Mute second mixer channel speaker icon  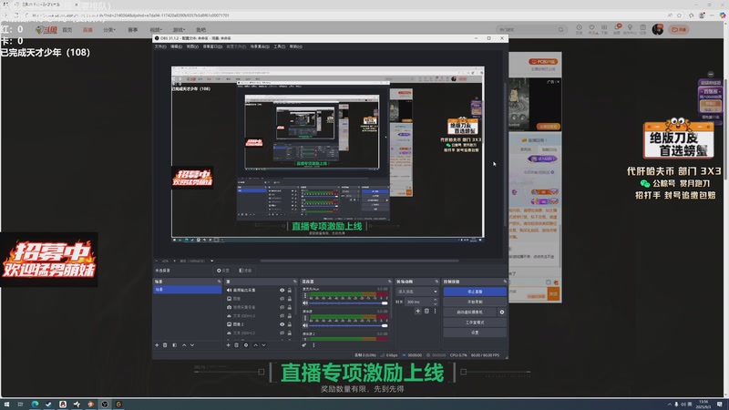click(x=305, y=325)
